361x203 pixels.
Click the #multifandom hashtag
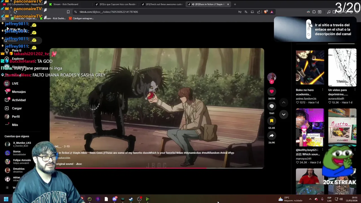point(210,153)
